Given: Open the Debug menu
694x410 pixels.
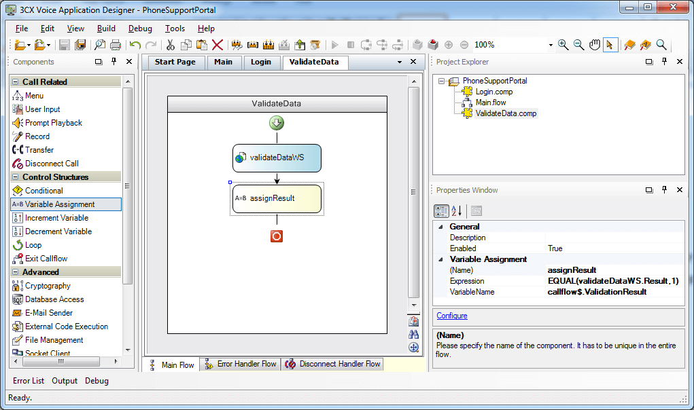Looking at the screenshot, I should pos(140,29).
